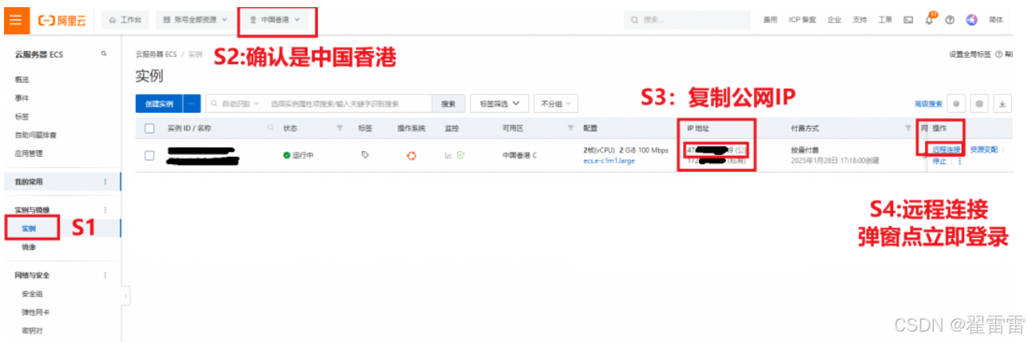Screen dimensions: 1028x342
Task: Open 应用管理 in the sidebar
Action: pos(29,153)
